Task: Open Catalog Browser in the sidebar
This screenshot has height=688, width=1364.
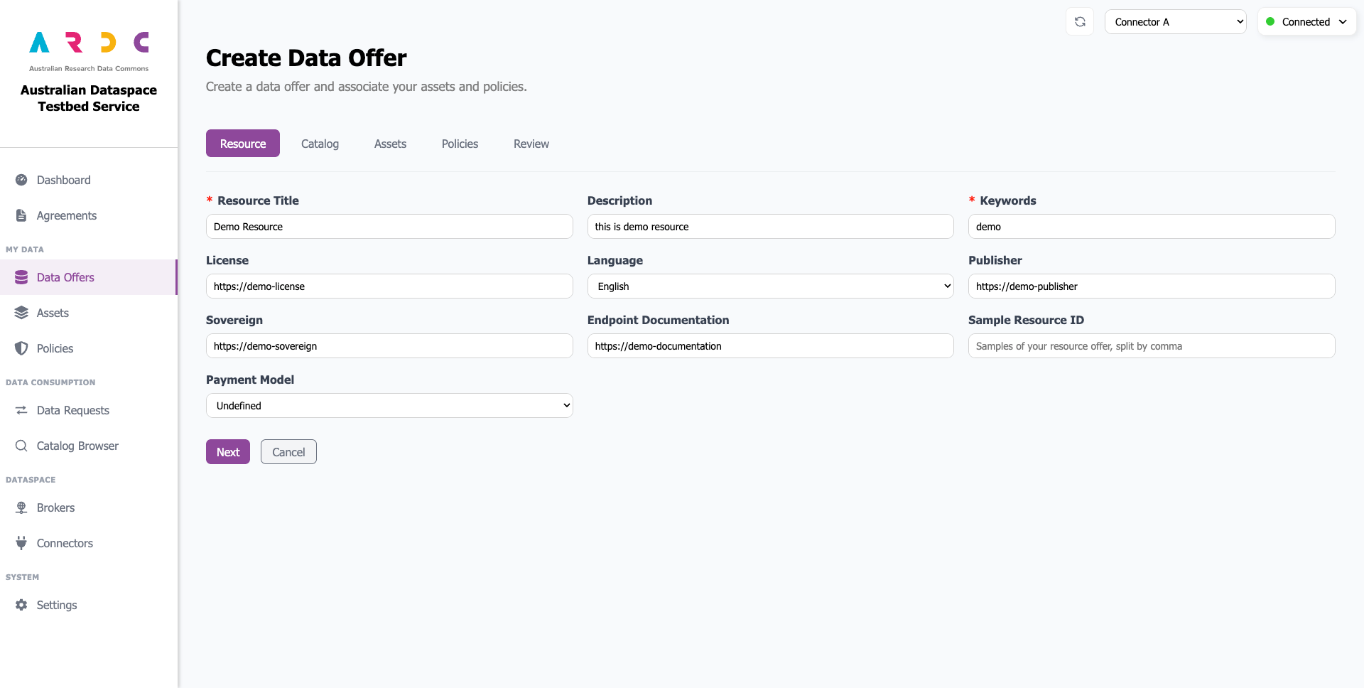Action: pyautogui.click(x=89, y=446)
